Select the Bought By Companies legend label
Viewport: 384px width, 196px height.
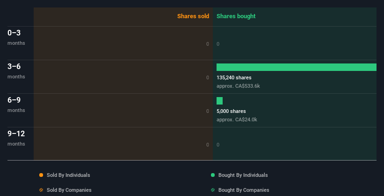tap(244, 190)
